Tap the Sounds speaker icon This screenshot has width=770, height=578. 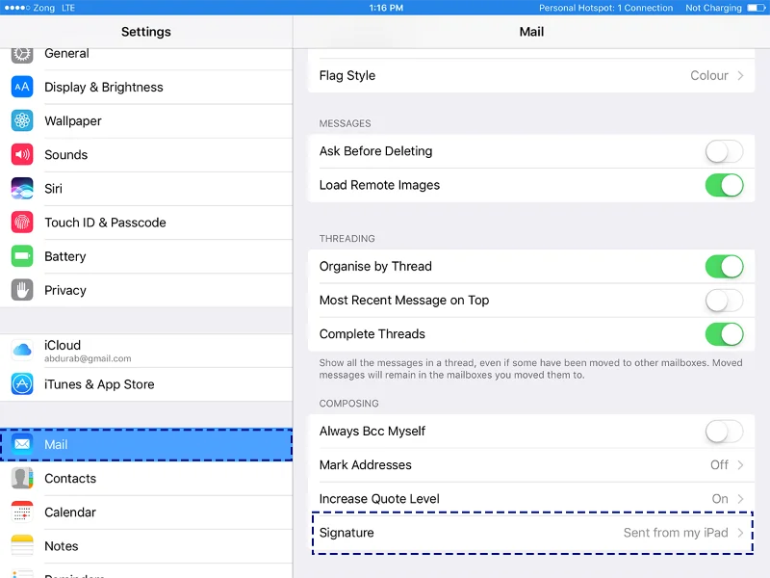click(22, 154)
